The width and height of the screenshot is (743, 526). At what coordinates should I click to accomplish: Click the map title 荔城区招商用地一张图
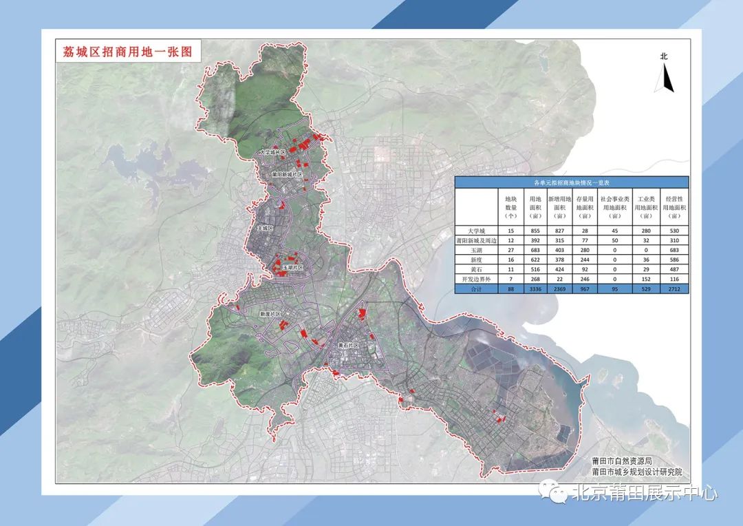coord(127,51)
